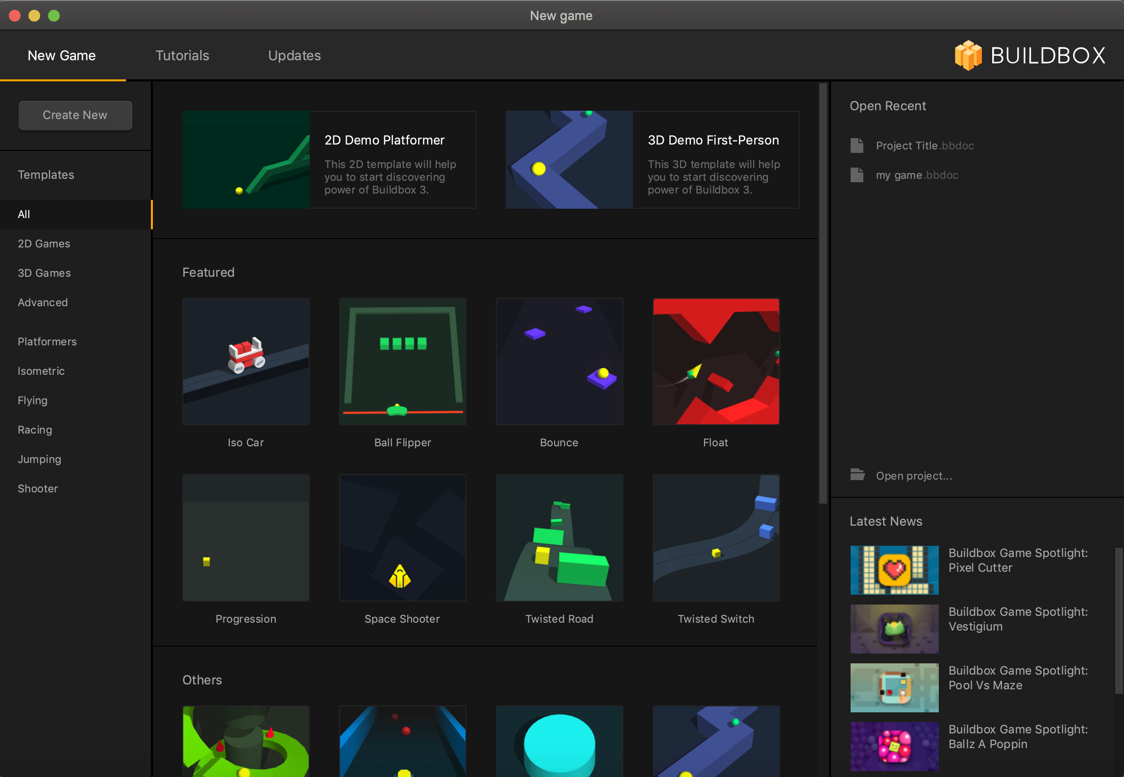Image resolution: width=1124 pixels, height=777 pixels.
Task: Open the 3D Demo First-Person template
Action: click(x=652, y=159)
